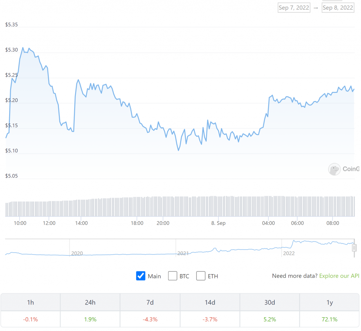Click the -4.3% change value
Screen dimensions: 361x331
click(x=150, y=319)
